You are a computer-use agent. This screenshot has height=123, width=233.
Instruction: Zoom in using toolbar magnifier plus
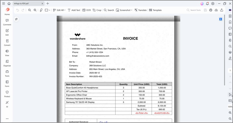pos(35,10)
